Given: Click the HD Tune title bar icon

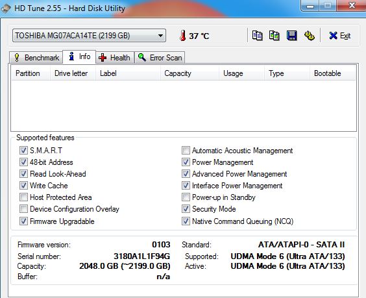Looking at the screenshot, I should [6, 8].
